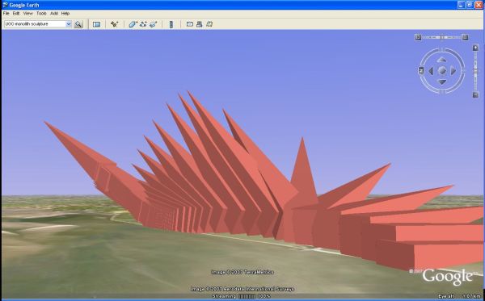Add a placemark with the pushpin icon
485x301 pixels.
click(x=114, y=24)
